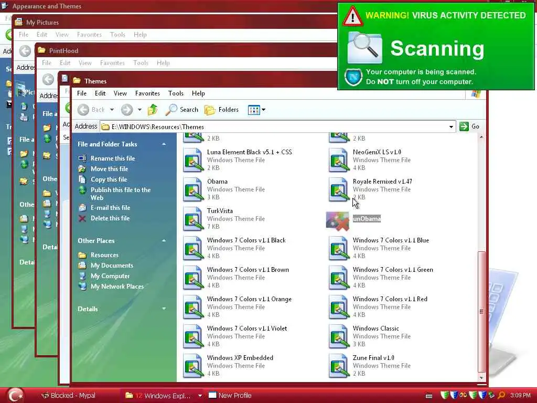This screenshot has height=403, width=537.
Task: Click the magnifier icon in system tray
Action: [501, 396]
